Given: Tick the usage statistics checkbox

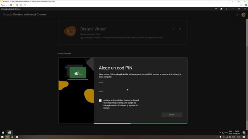Looking at the screenshot, I should click(x=100, y=100).
